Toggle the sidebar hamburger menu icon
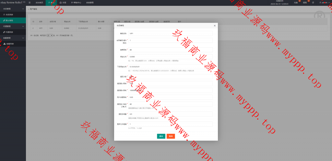The height and width of the screenshot is (161, 332). point(30,2)
